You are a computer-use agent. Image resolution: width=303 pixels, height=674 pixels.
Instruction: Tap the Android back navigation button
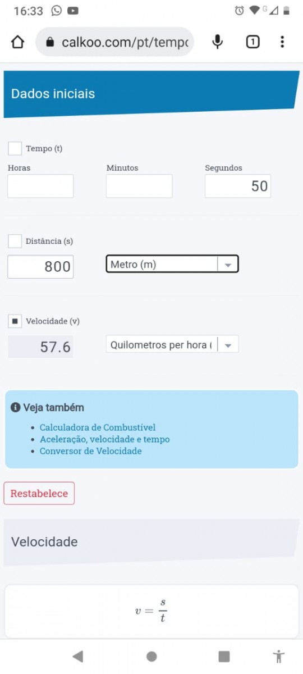click(78, 656)
